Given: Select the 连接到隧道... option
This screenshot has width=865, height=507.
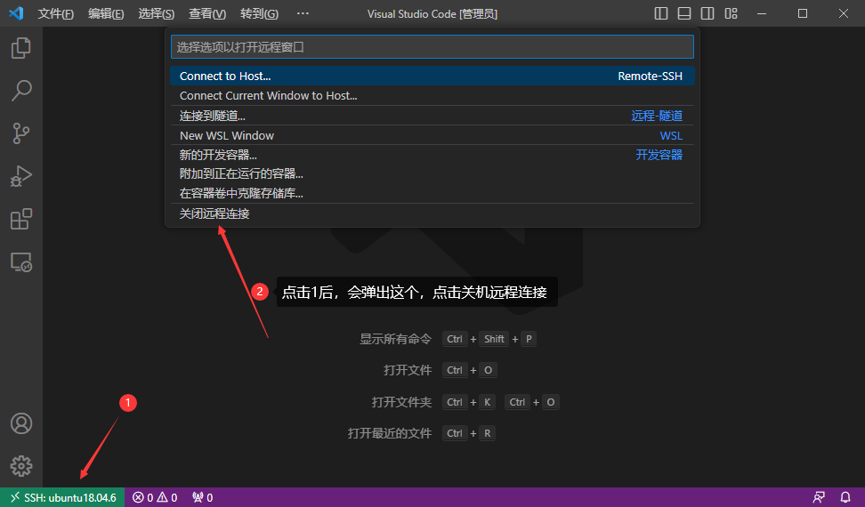Looking at the screenshot, I should (x=432, y=116).
